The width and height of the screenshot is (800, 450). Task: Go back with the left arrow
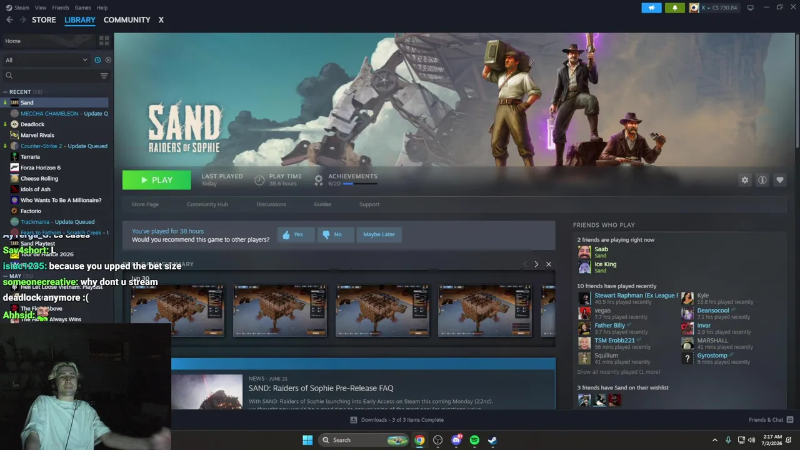coord(9,20)
